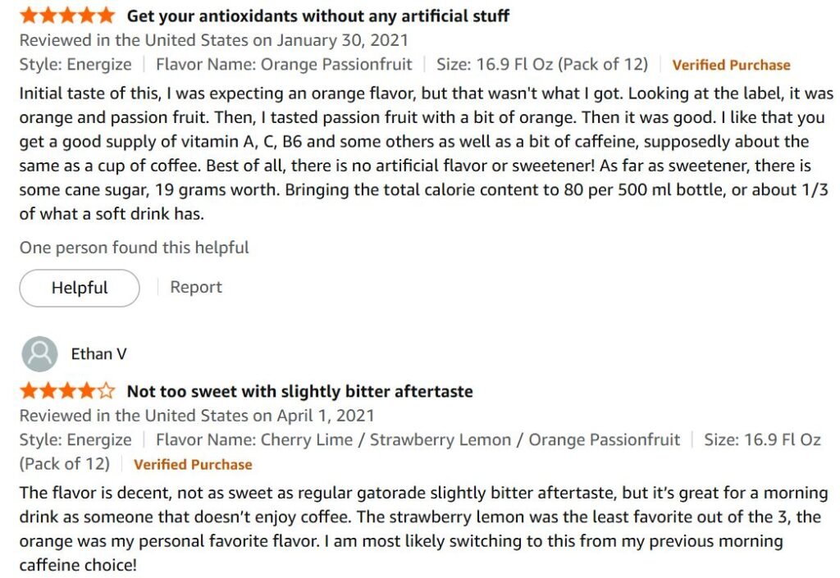Click Verified Purchase on Ethan V's review
This screenshot has height=578, width=840.
pyautogui.click(x=193, y=464)
